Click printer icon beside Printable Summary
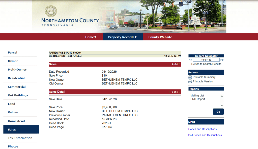Screen dimensions: 258x149 pos(190,77)
